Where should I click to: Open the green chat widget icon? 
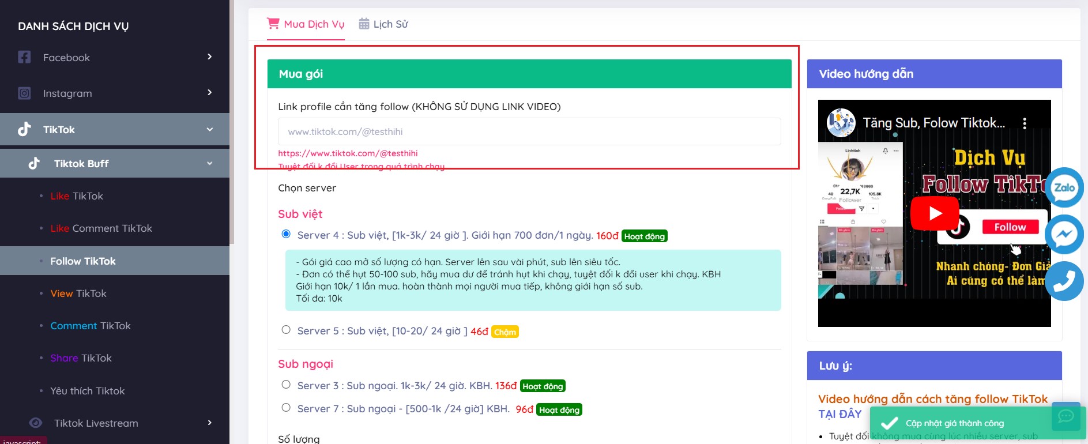(x=1066, y=416)
